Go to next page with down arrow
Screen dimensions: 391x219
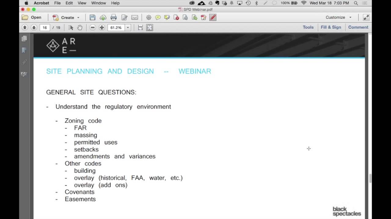pos(34,27)
